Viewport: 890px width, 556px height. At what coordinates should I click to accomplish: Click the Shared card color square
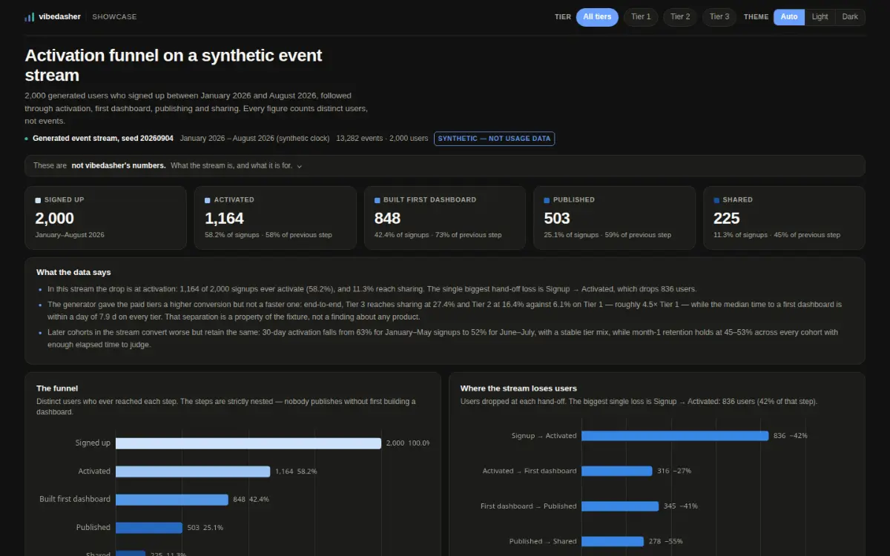(x=716, y=200)
